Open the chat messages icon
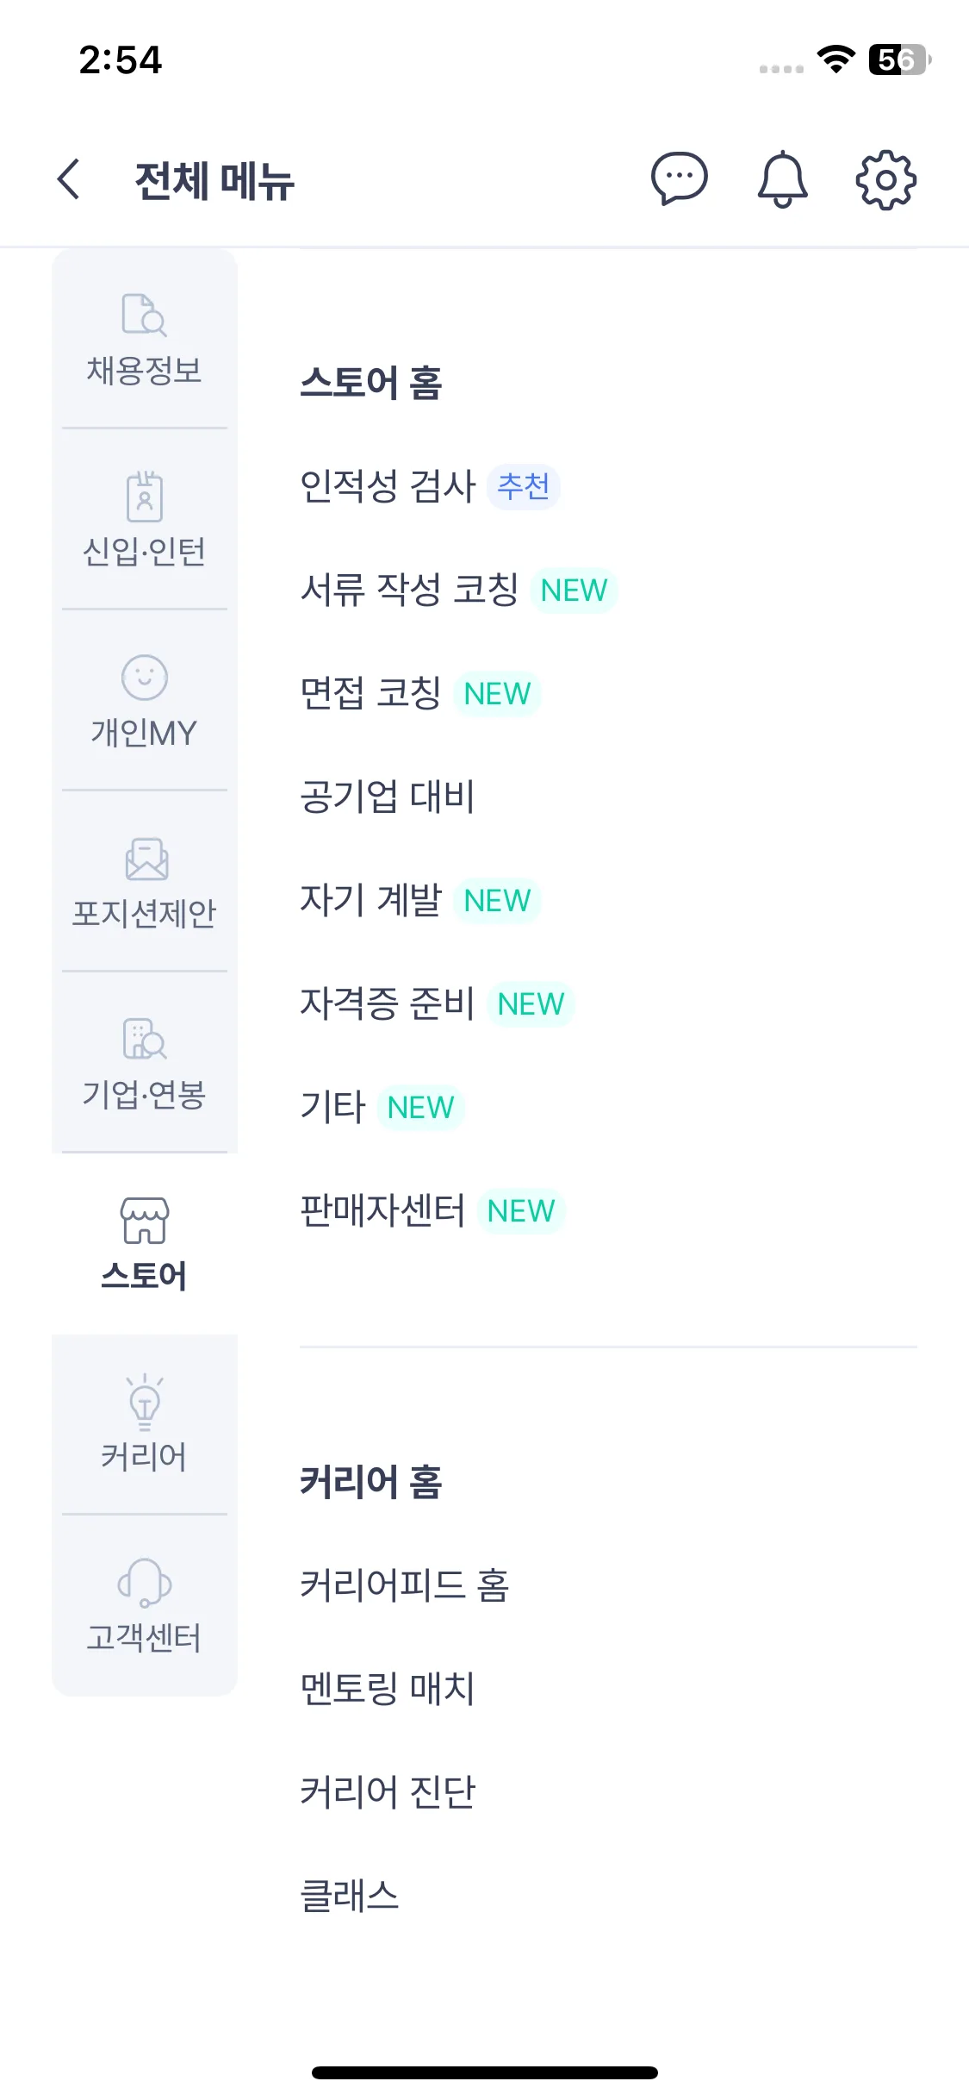Image resolution: width=969 pixels, height=2100 pixels. coord(679,179)
